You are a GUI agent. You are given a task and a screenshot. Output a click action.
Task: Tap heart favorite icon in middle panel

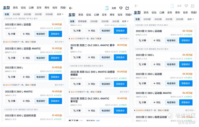click(121, 8)
